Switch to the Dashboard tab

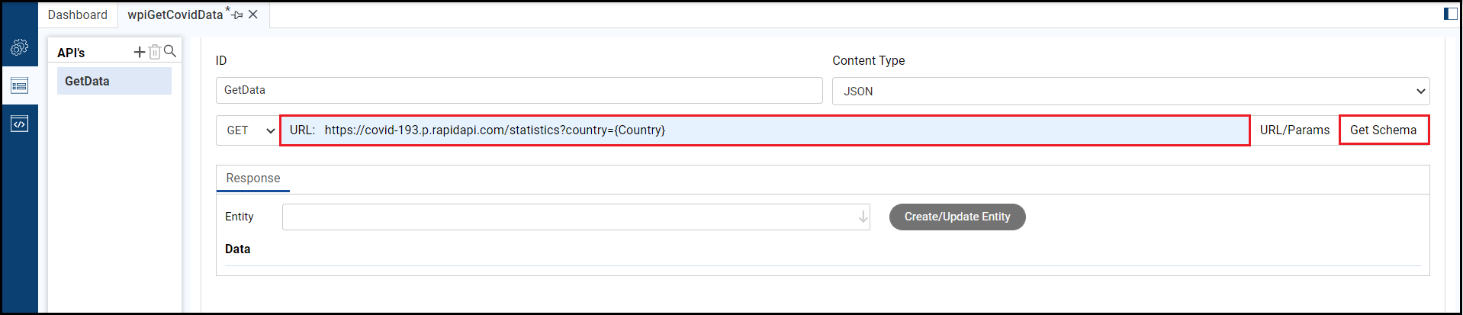pyautogui.click(x=77, y=15)
